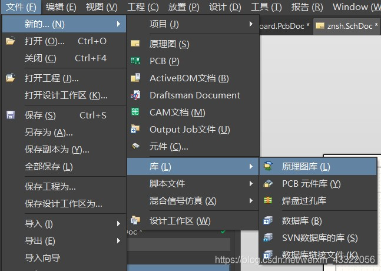Click the znsh.SchDoc tab document icon

click(x=320, y=25)
